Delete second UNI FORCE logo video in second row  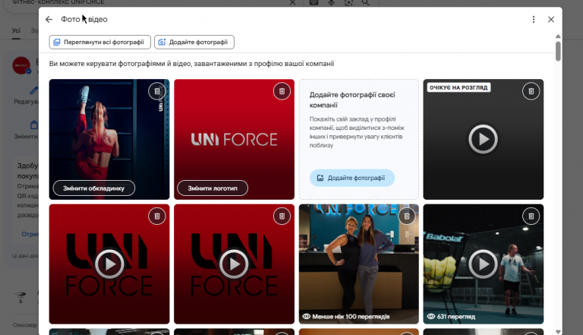282,216
